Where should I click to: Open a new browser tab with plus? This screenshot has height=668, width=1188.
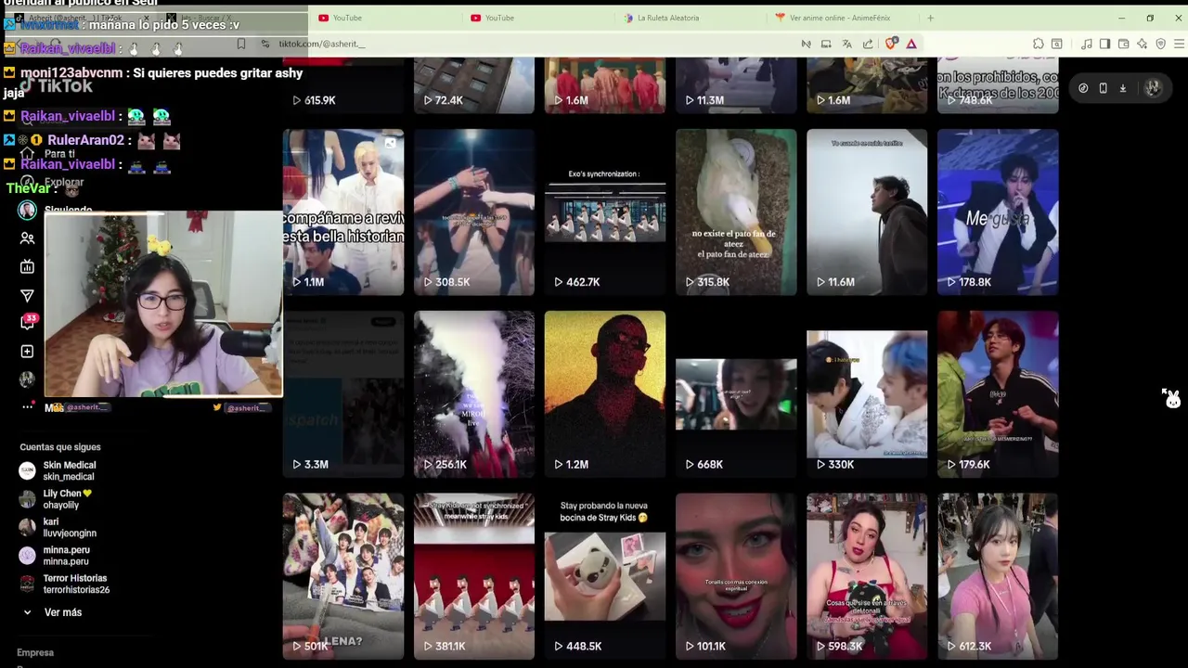coord(930,18)
